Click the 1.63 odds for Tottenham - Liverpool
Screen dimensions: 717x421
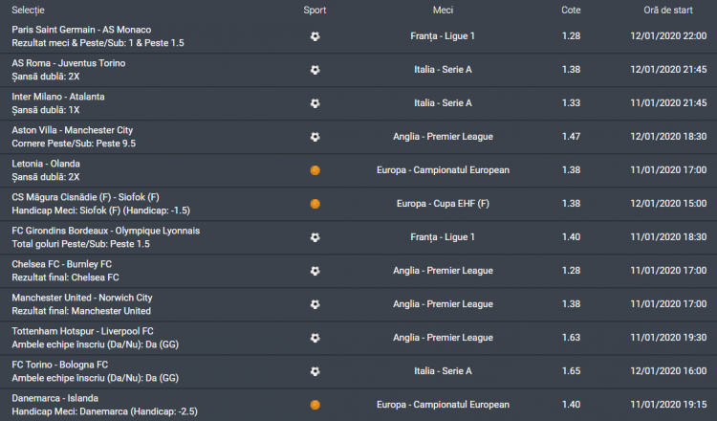point(571,338)
